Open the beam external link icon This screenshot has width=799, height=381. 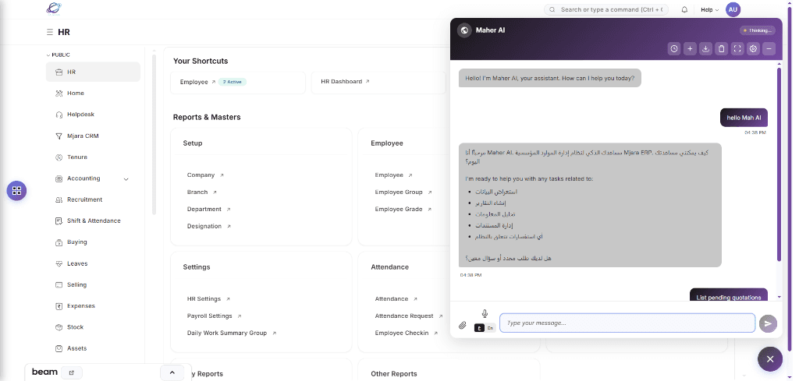(72, 372)
